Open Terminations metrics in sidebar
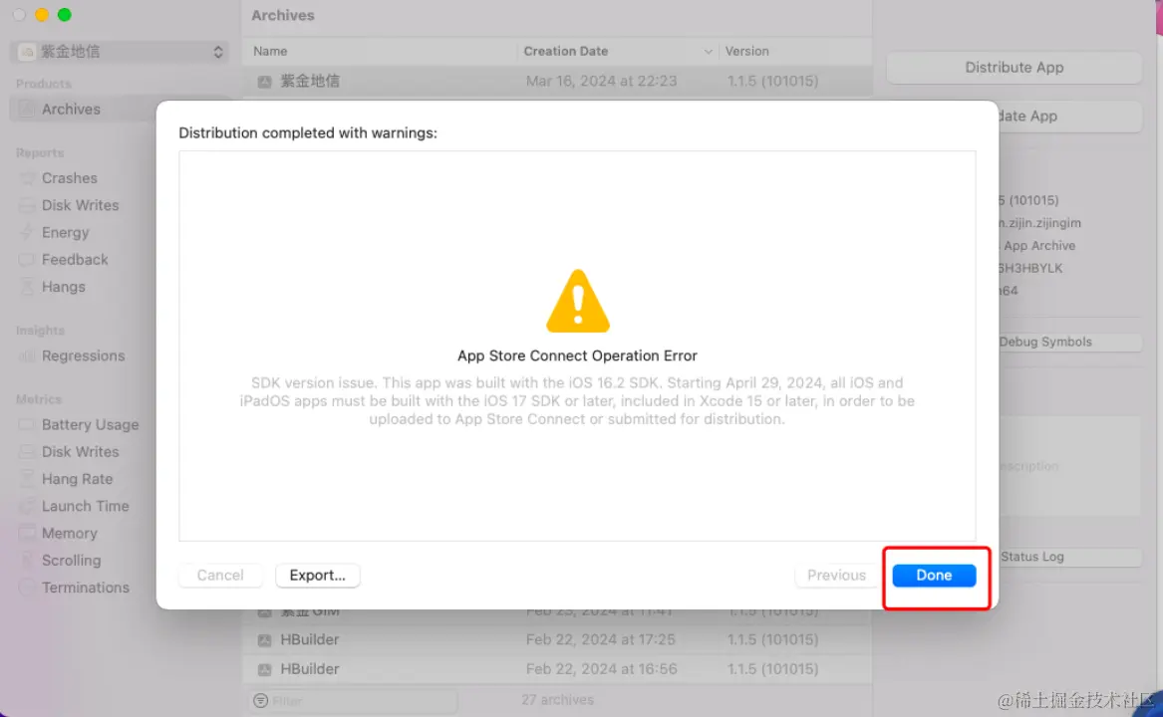Screen dimensions: 1163x717 click(86, 588)
